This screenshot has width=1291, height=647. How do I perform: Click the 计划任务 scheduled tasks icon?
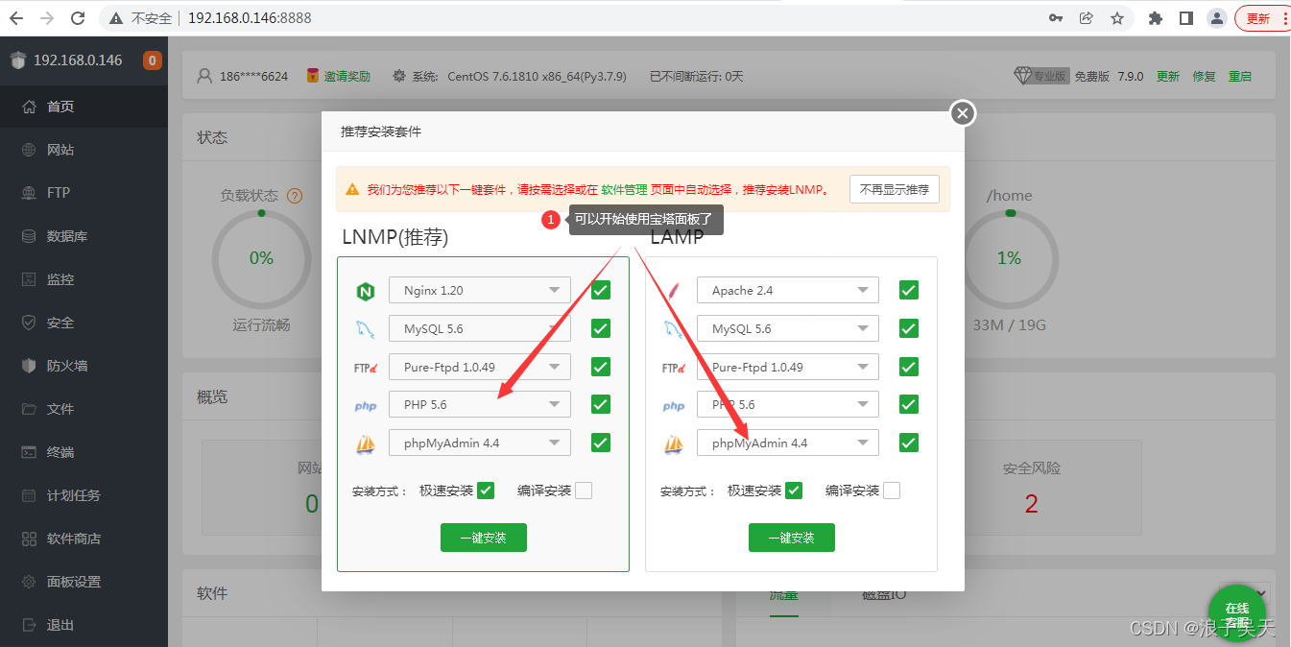pyautogui.click(x=29, y=495)
